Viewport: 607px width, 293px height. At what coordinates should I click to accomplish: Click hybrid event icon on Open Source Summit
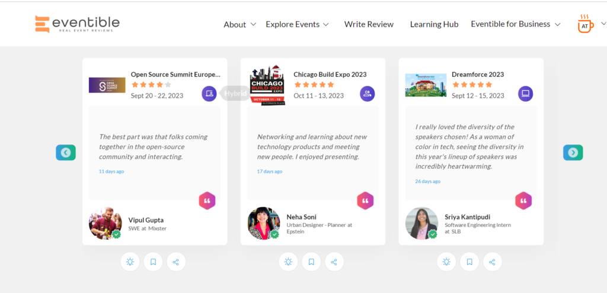[x=209, y=94]
